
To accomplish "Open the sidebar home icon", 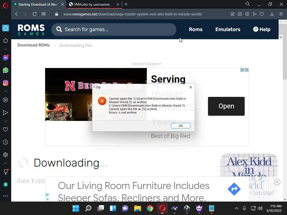I will [x=6, y=28].
